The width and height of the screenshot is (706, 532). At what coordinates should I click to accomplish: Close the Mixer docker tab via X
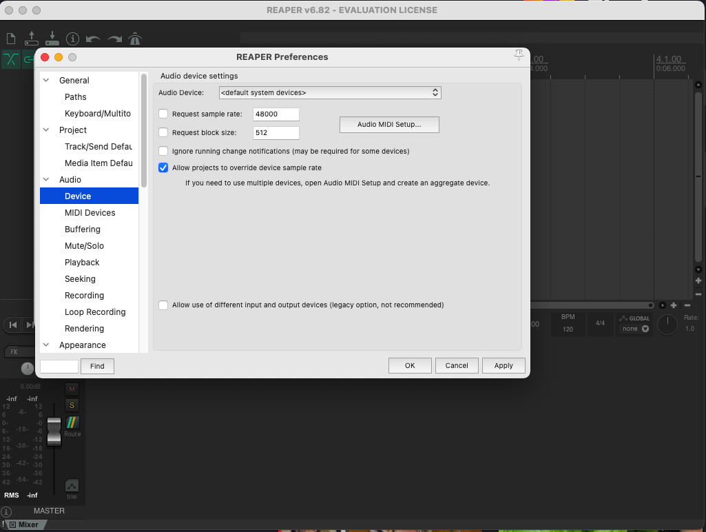pos(12,525)
